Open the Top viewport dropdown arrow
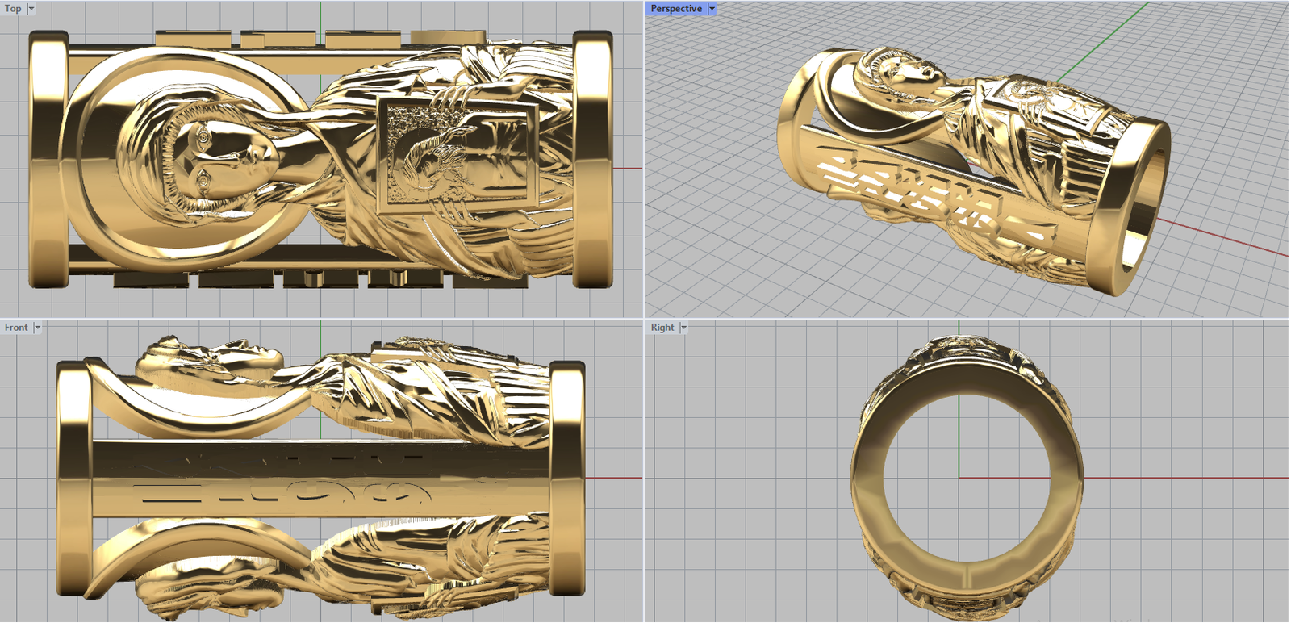 pos(31,9)
